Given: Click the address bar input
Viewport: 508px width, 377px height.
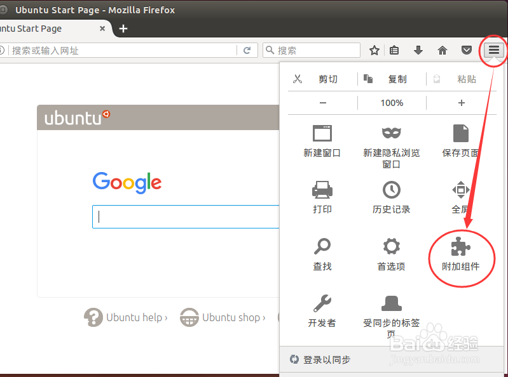Looking at the screenshot, I should (123, 50).
